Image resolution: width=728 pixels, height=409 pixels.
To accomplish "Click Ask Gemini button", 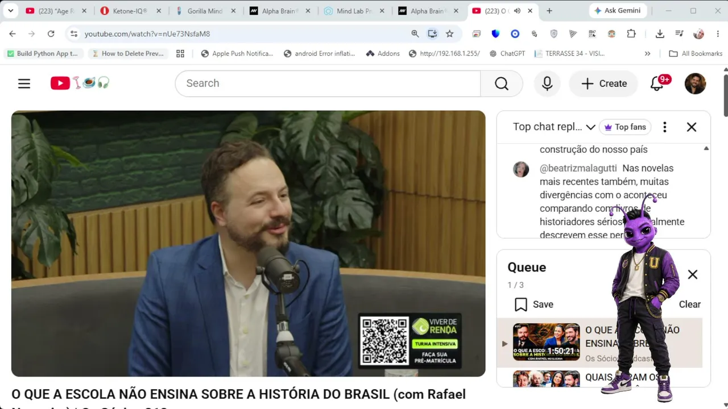I will (617, 11).
